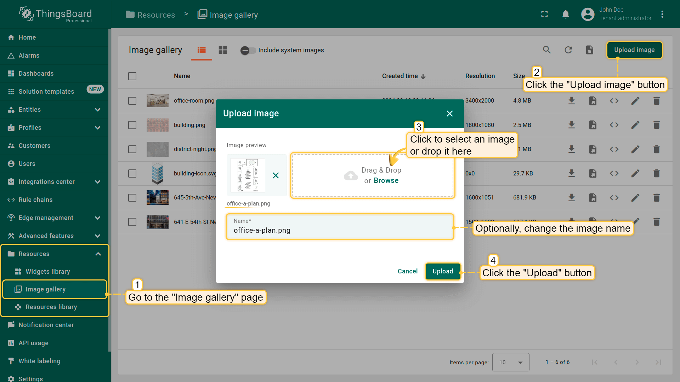The height and width of the screenshot is (382, 680).
Task: Click the Upload button in dialog
Action: 442,271
